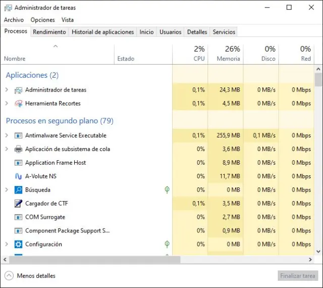
Task: Click the Configuración gear icon
Action: (x=19, y=244)
